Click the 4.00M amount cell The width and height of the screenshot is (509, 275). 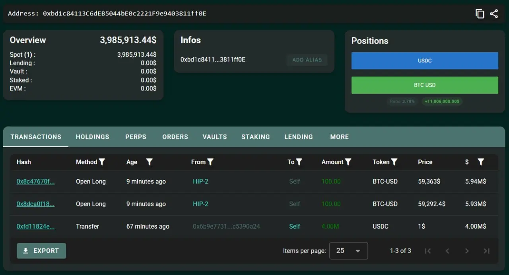(x=330, y=226)
